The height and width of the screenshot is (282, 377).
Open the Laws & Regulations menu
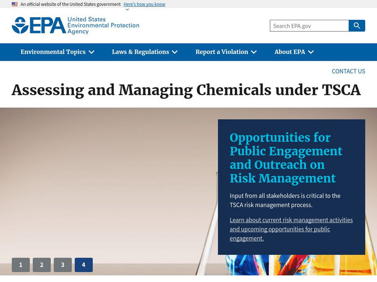[x=140, y=52]
